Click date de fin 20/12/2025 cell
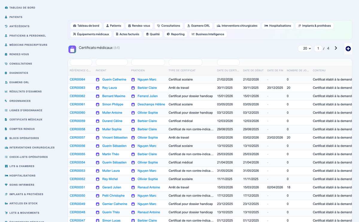359x222 pixels. [x=275, y=88]
